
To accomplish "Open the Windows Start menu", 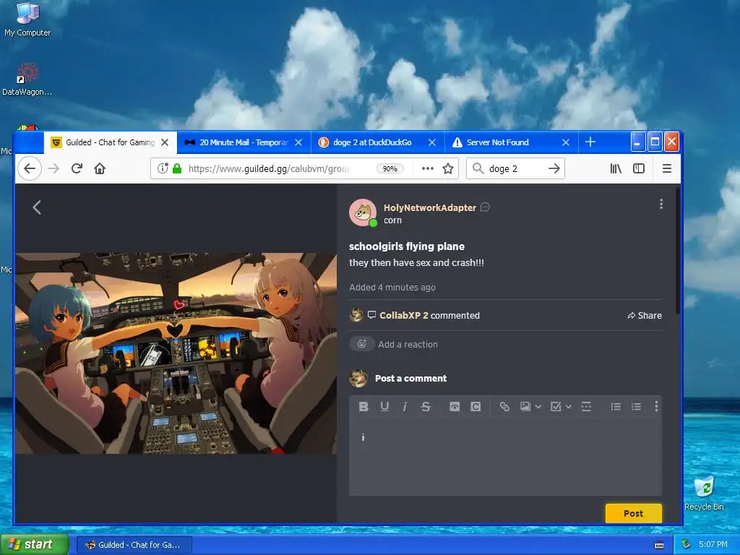I will 35,545.
